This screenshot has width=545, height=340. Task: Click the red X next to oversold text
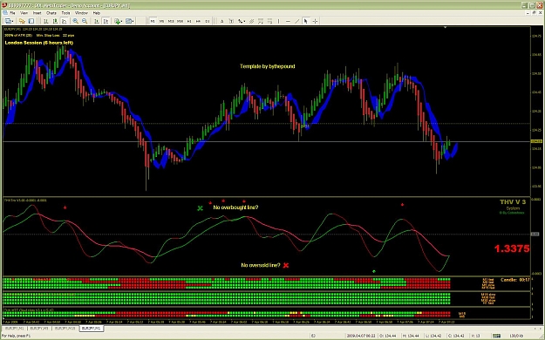pos(286,265)
